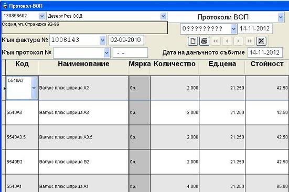Go to the next record
This screenshot has width=289, height=192.
pos(238,41)
